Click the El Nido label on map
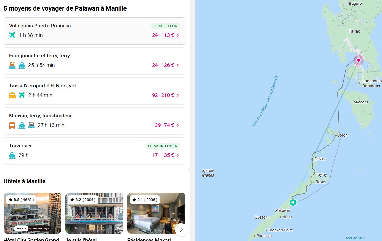Screen dimensions: 382x241 click(x=320, y=159)
